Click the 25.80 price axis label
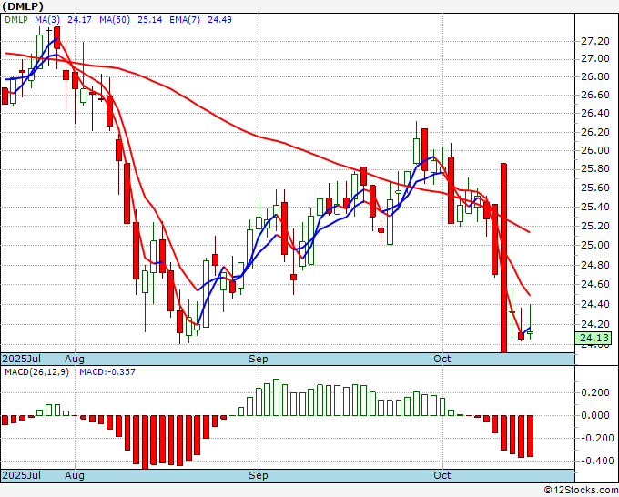Image resolution: width=619 pixels, height=497 pixels. pos(595,169)
